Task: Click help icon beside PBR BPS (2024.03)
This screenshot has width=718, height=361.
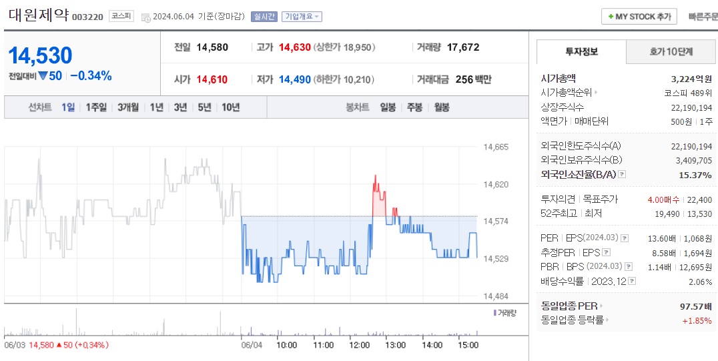Action: click(630, 267)
